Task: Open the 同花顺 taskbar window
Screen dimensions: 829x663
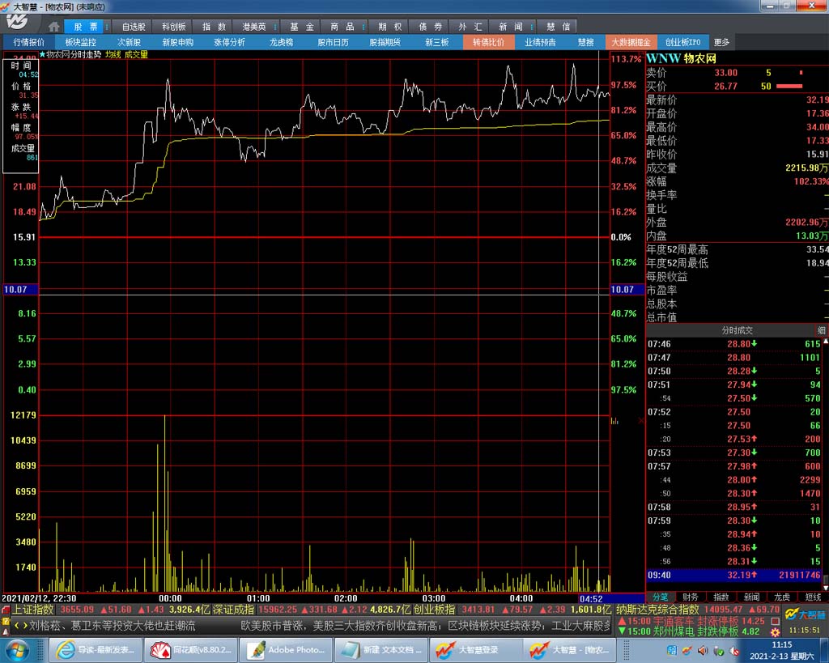Action: (190, 650)
